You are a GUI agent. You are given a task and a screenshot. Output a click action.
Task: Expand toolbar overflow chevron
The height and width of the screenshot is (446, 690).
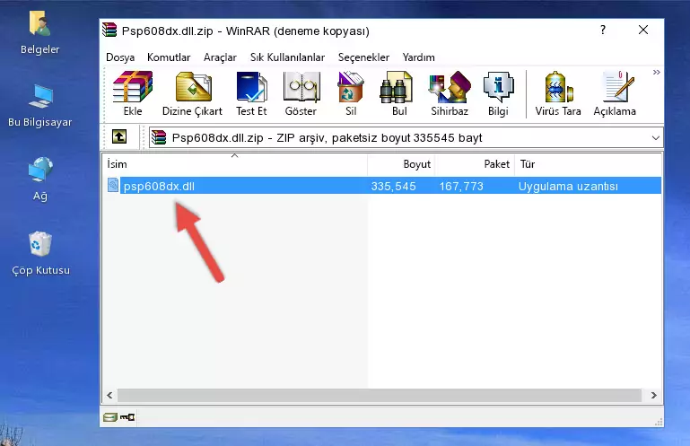[656, 72]
